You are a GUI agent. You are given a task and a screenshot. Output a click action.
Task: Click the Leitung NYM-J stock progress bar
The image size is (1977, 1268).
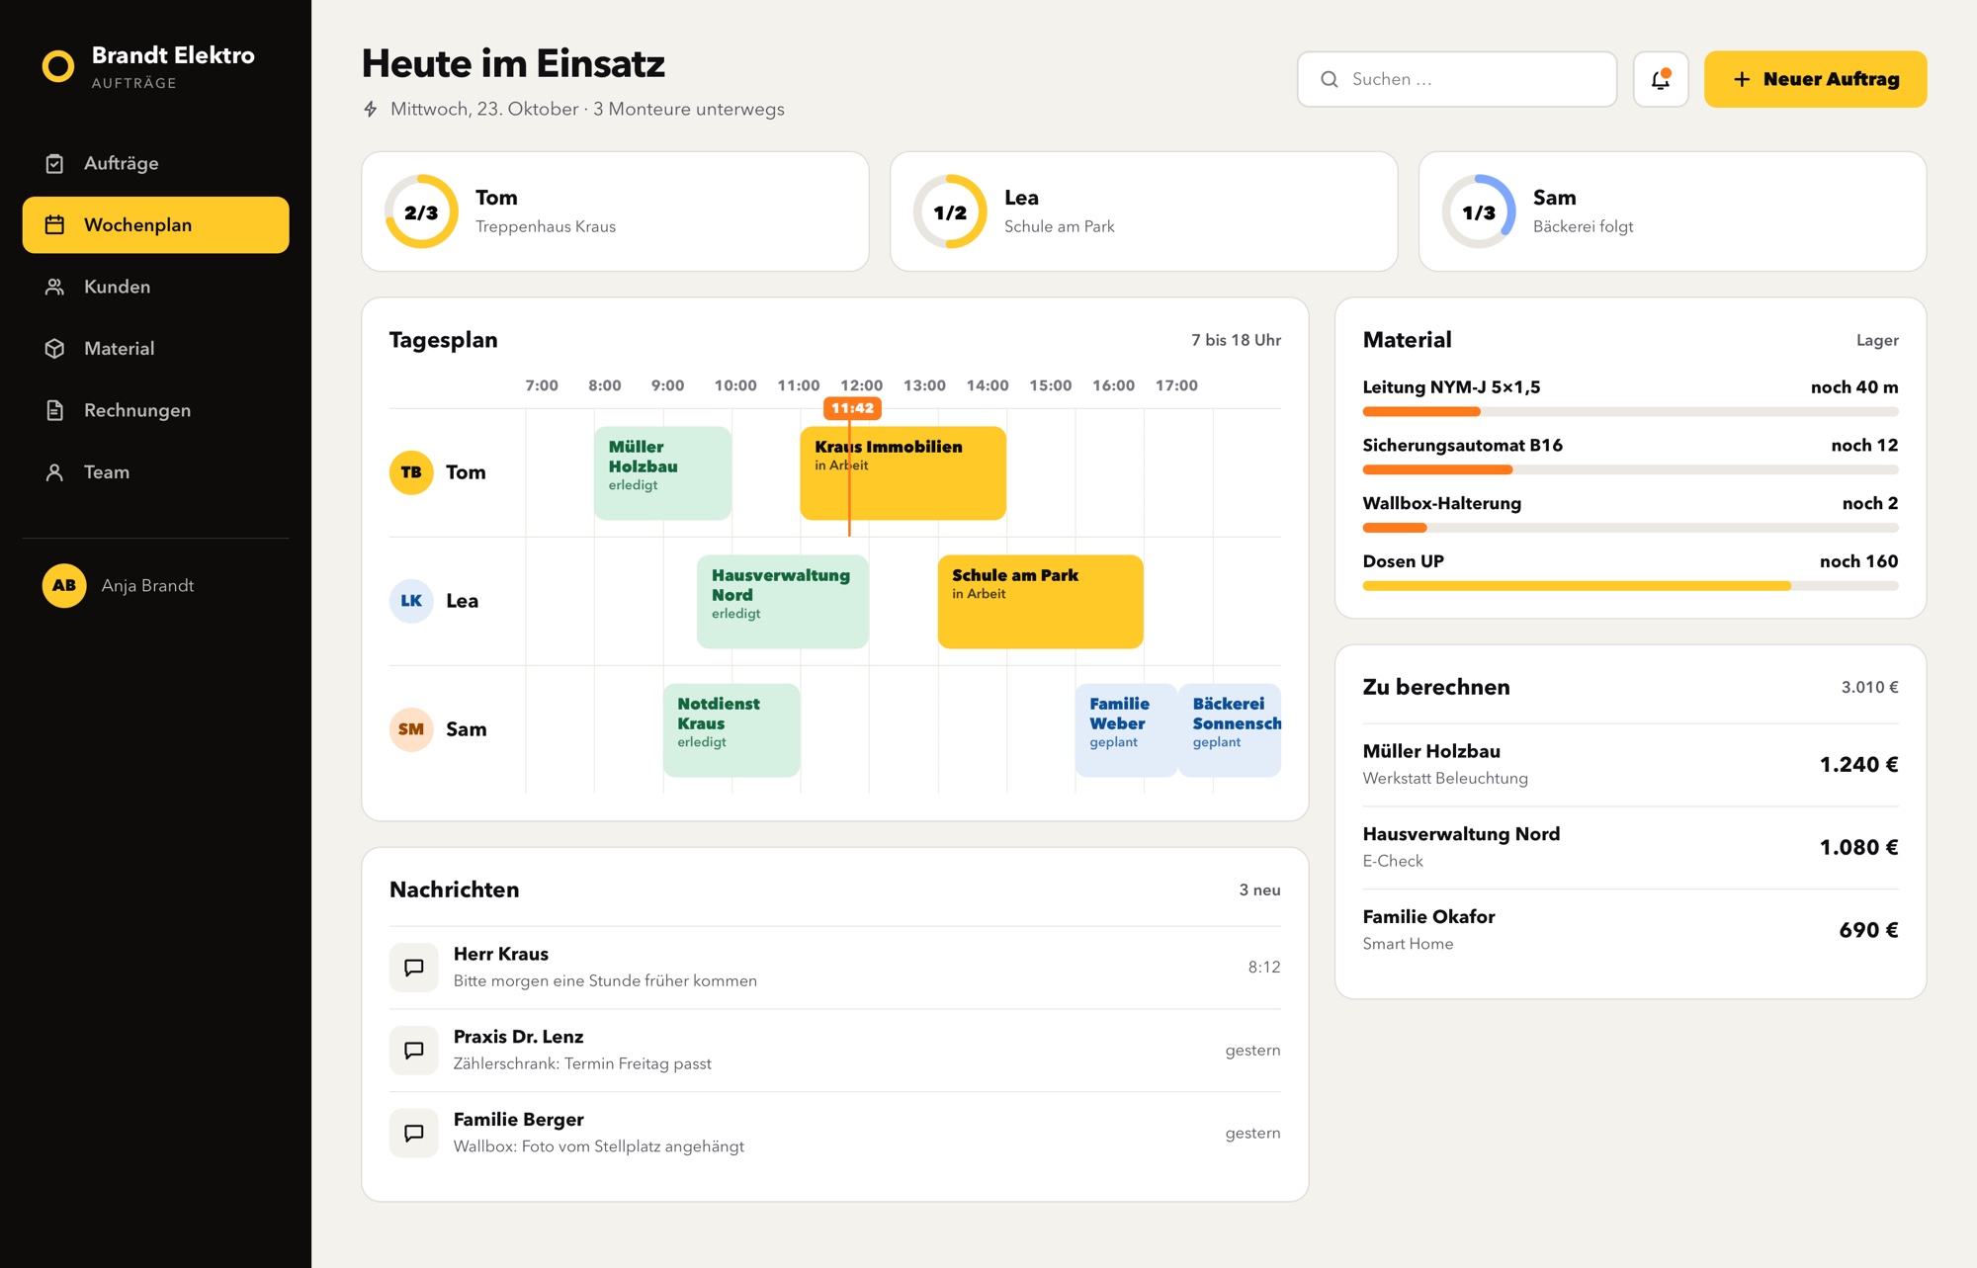(1631, 412)
